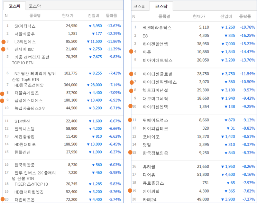Click the 등락률 header in left table
Image resolution: width=257 pixels, height=203 pixels.
tap(111, 16)
